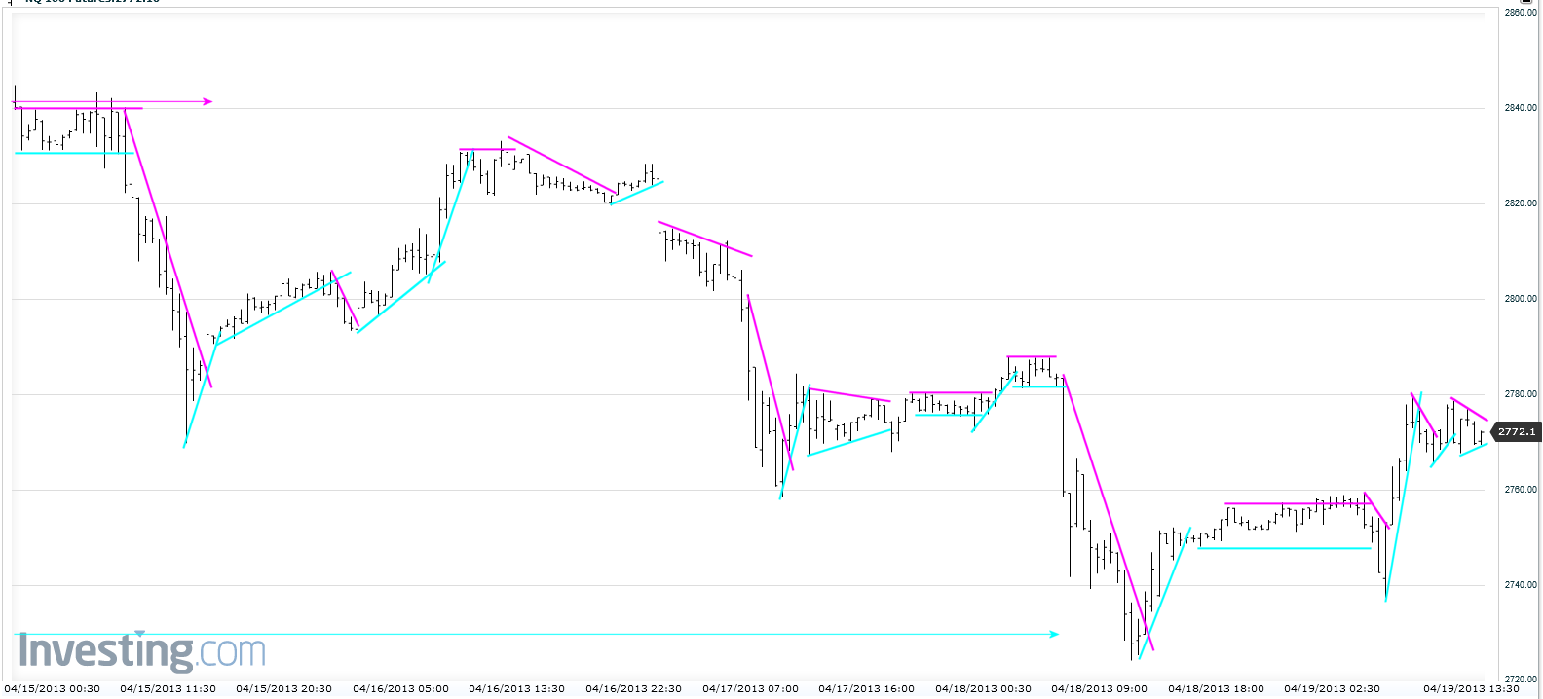
Task: Select the 2740.00 price axis label
Action: (1521, 585)
